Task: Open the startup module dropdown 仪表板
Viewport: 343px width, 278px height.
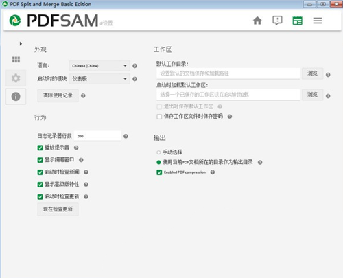Action: pyautogui.click(x=99, y=79)
